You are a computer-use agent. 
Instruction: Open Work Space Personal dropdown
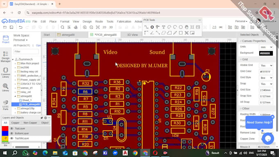(21, 40)
